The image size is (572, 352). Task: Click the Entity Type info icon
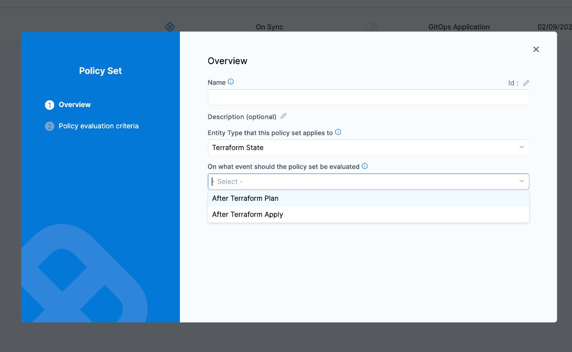pyautogui.click(x=338, y=132)
